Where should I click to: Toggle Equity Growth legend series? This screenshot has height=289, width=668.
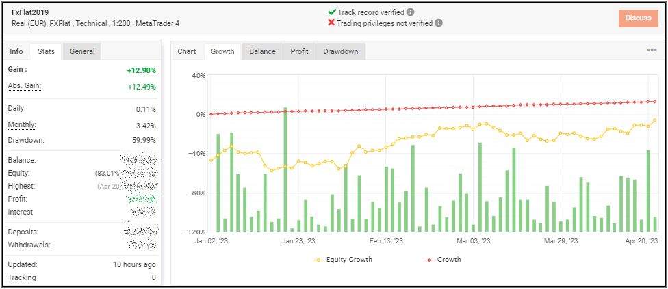click(x=344, y=260)
